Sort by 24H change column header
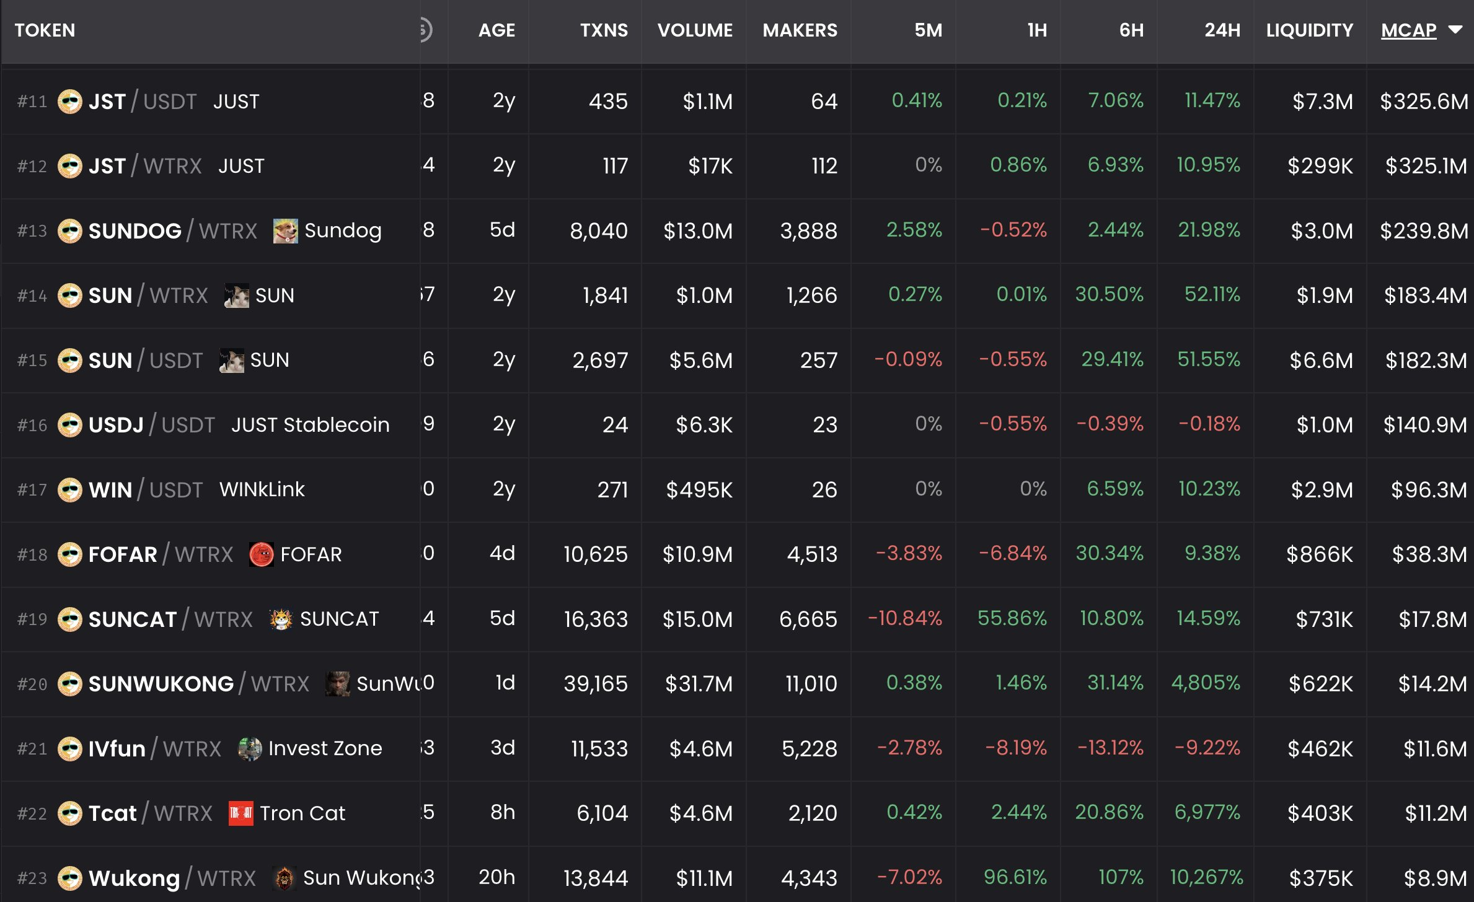 click(1222, 30)
